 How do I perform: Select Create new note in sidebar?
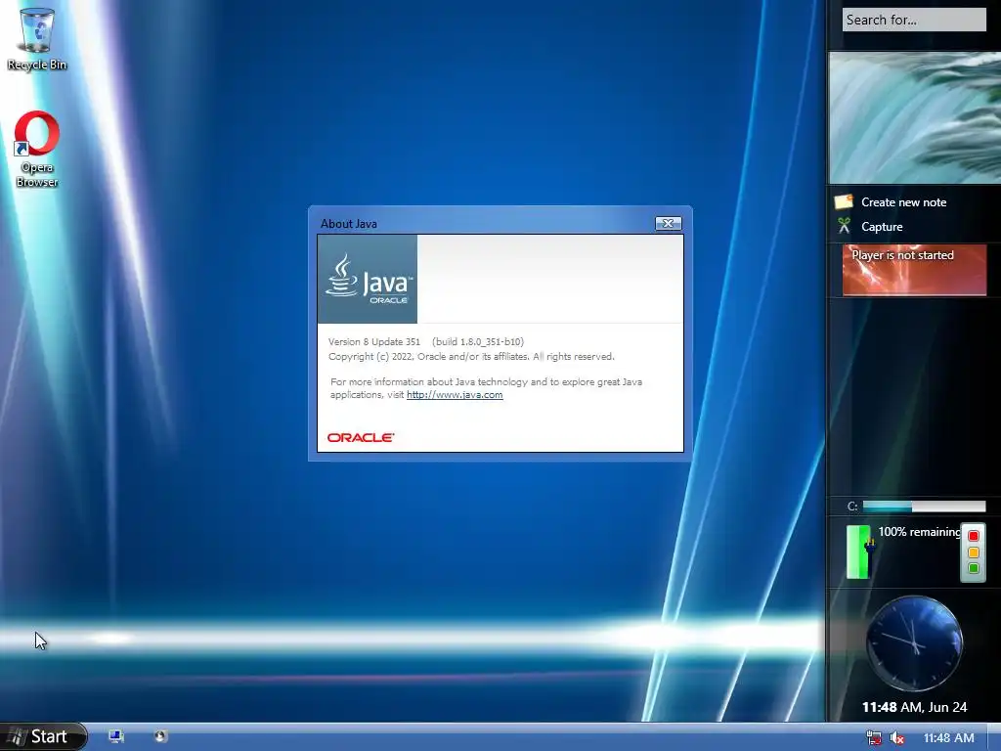(x=903, y=202)
